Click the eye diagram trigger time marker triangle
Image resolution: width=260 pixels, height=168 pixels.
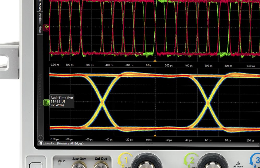[155, 135]
